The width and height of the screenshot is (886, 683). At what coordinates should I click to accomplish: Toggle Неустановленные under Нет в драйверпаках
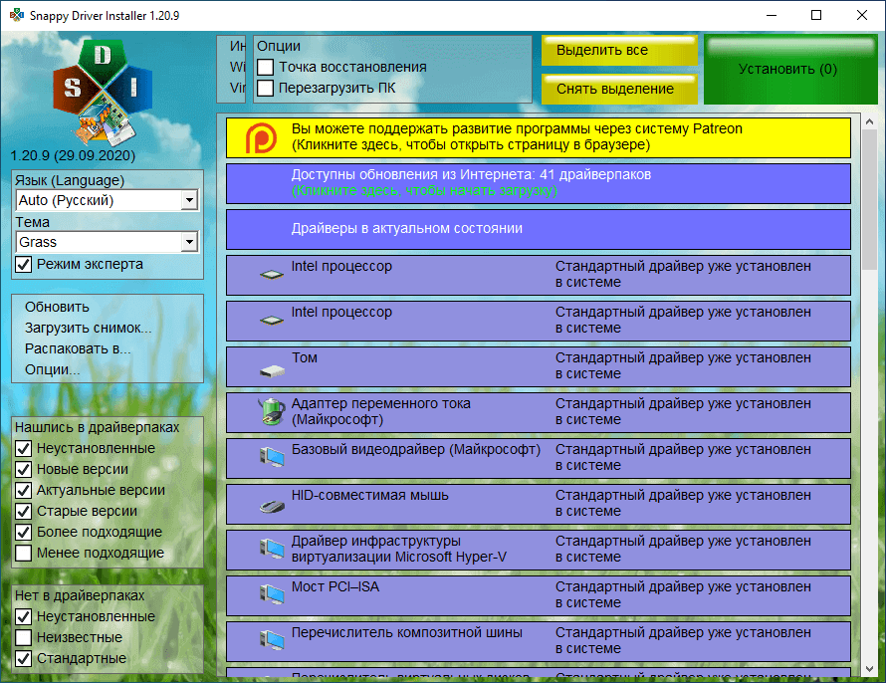[x=24, y=617]
